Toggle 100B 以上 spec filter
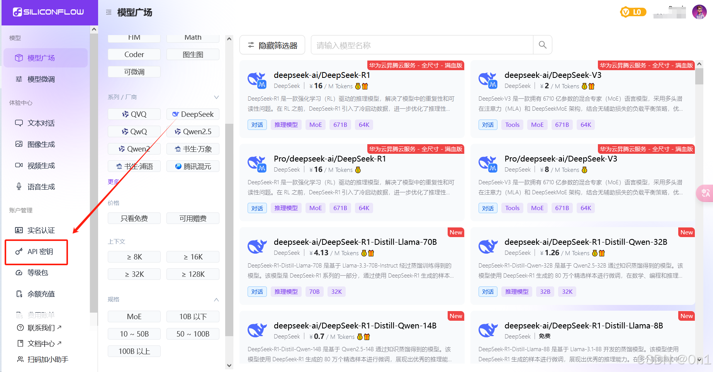The width and height of the screenshot is (713, 372). 134,351
